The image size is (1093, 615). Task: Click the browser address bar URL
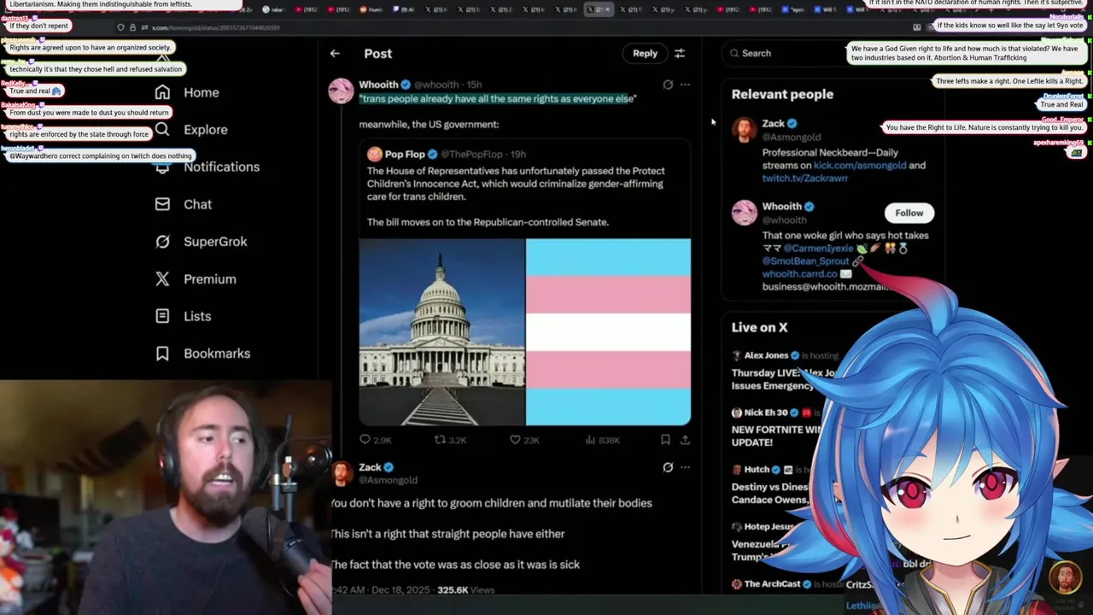click(x=215, y=27)
